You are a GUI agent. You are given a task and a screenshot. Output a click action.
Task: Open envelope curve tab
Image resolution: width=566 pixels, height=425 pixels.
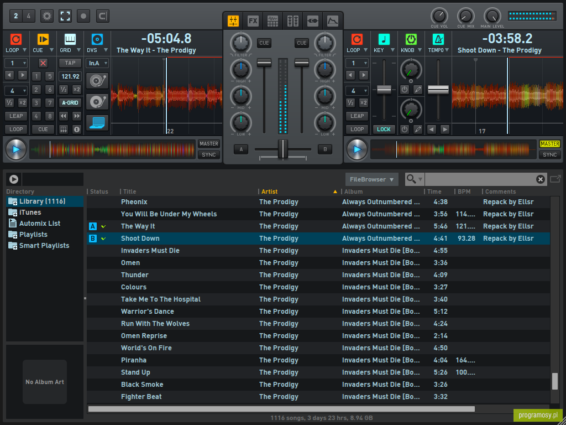tap(332, 21)
